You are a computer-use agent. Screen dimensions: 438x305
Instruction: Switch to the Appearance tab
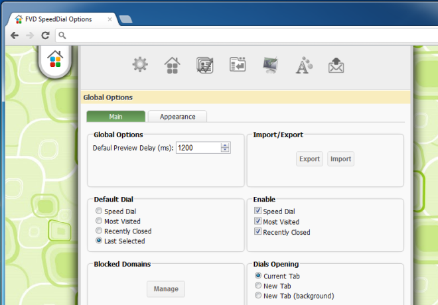click(x=177, y=116)
